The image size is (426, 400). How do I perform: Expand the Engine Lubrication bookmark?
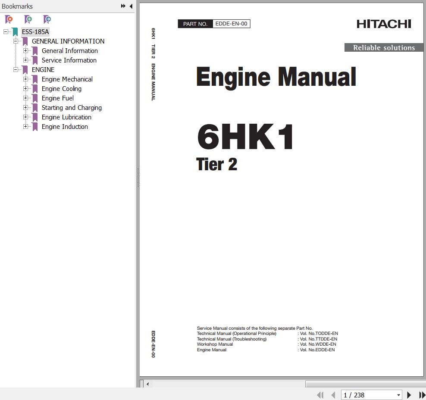coord(25,117)
